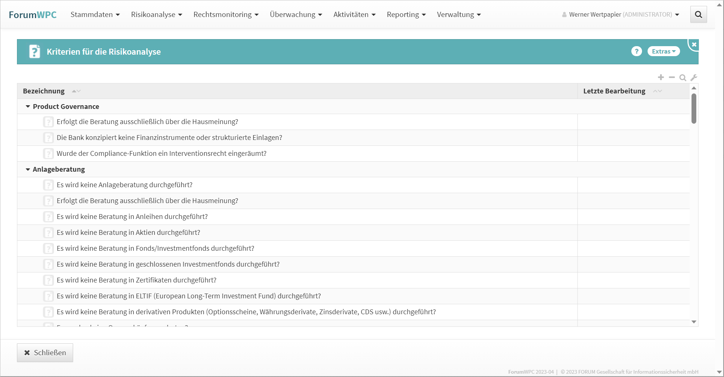
Task: Click the page scrollbar down arrow
Action: pyautogui.click(x=719, y=372)
